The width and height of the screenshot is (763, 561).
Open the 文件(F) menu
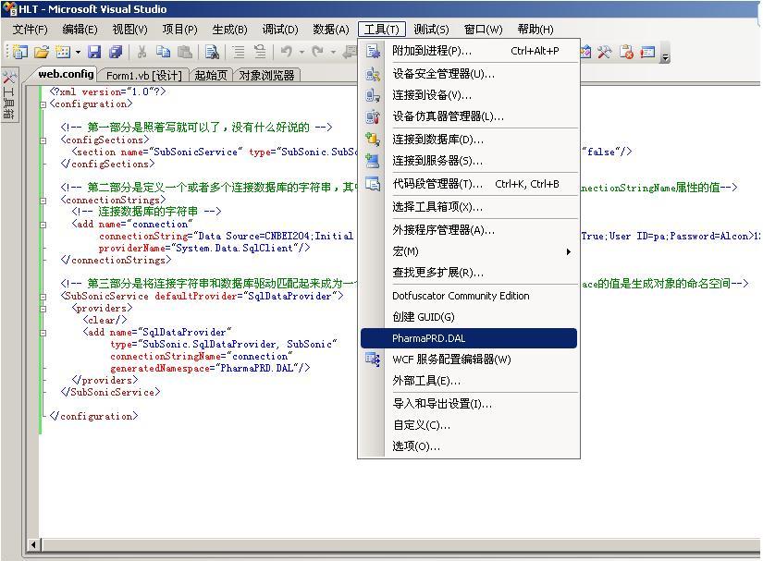coord(31,30)
